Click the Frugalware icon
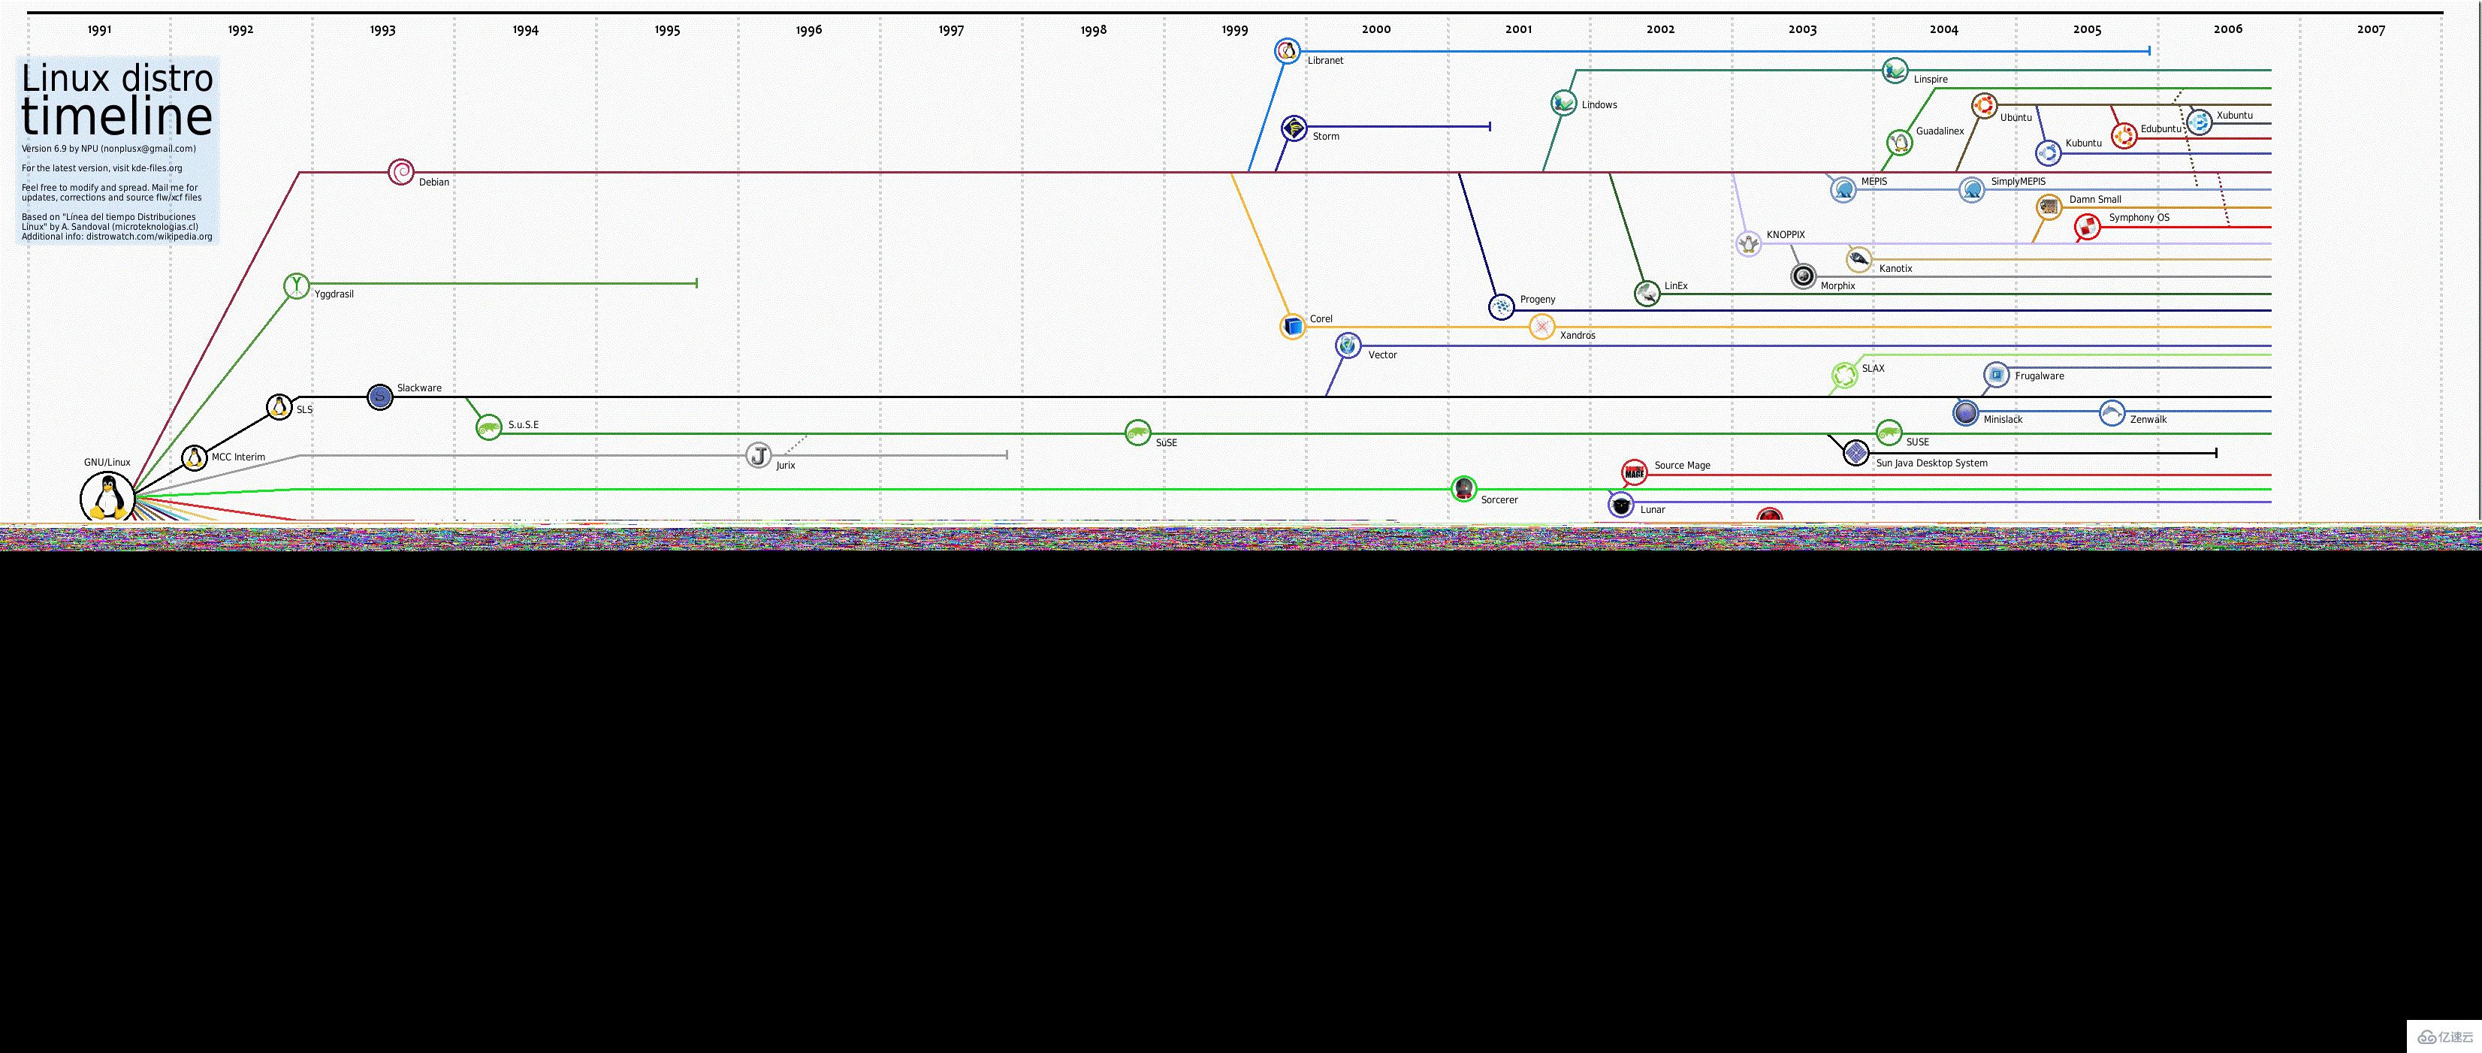Image resolution: width=2482 pixels, height=1053 pixels. [1997, 375]
